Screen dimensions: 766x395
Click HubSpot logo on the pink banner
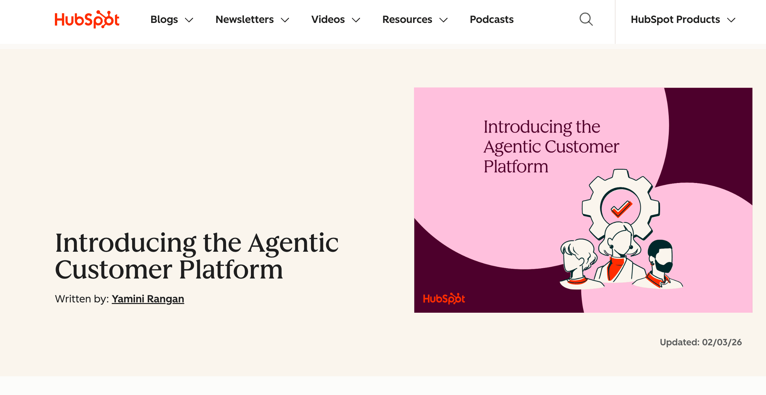[x=444, y=299]
